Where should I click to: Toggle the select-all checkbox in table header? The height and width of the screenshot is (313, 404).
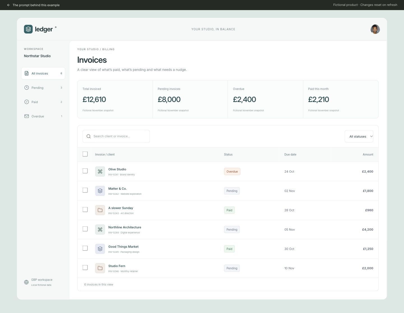(85, 154)
